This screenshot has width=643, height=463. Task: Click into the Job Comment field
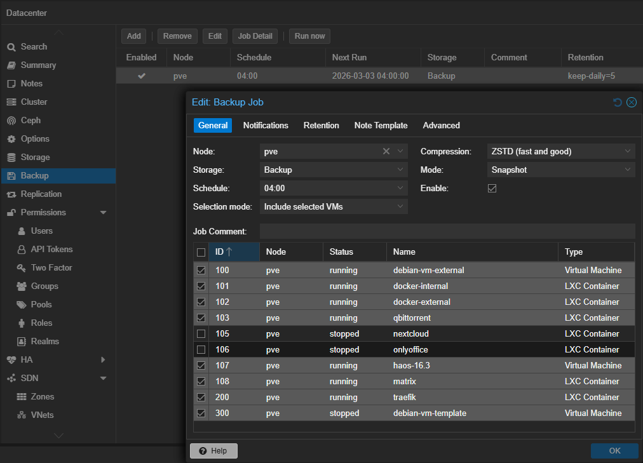447,232
